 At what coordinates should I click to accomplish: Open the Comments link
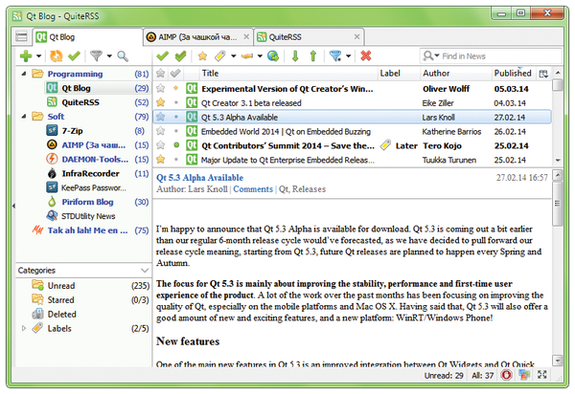tap(253, 189)
